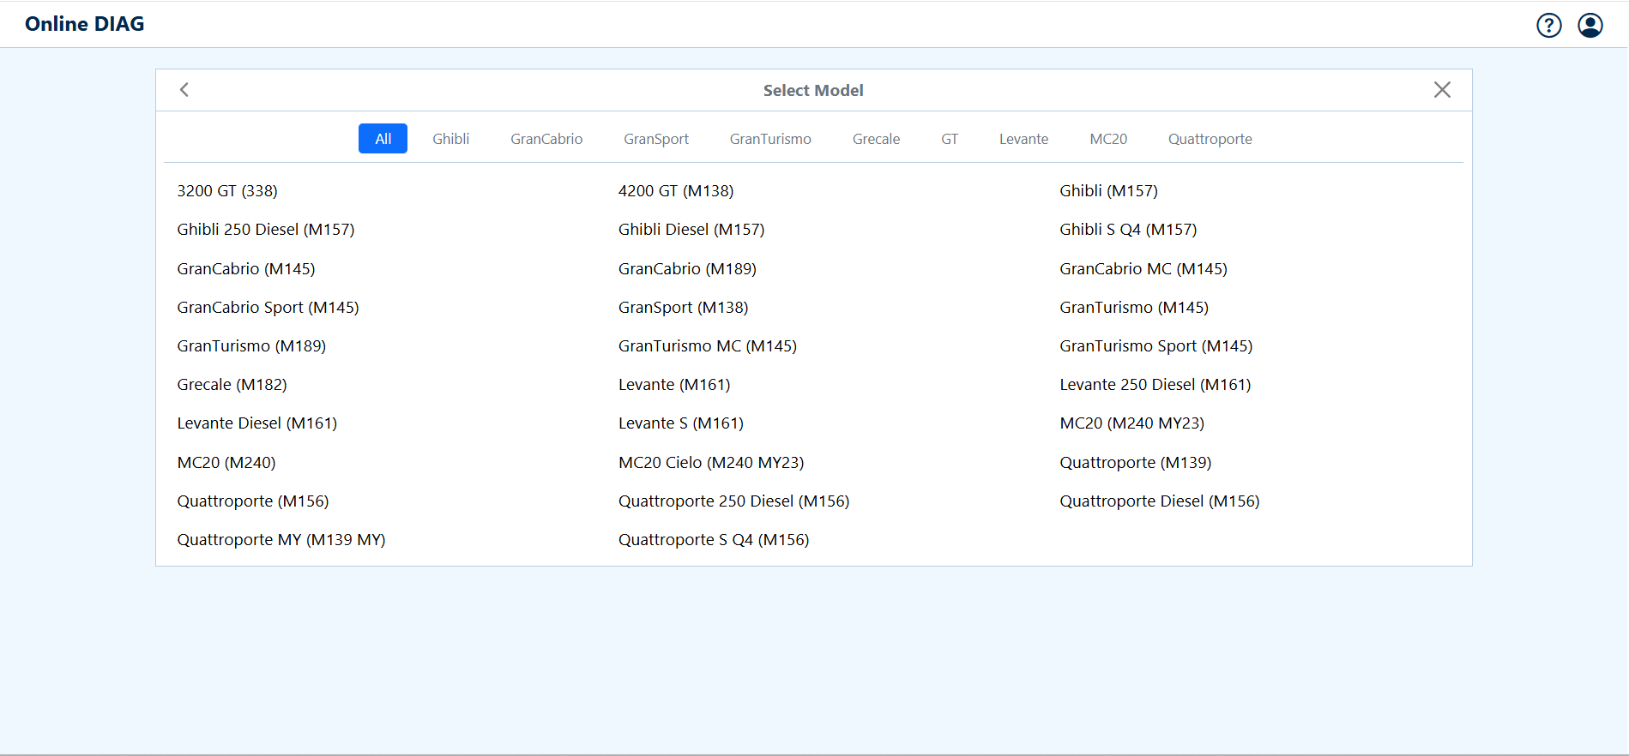The image size is (1629, 756).
Task: Choose Quattroporte Diesel (M156) model
Action: [1159, 501]
